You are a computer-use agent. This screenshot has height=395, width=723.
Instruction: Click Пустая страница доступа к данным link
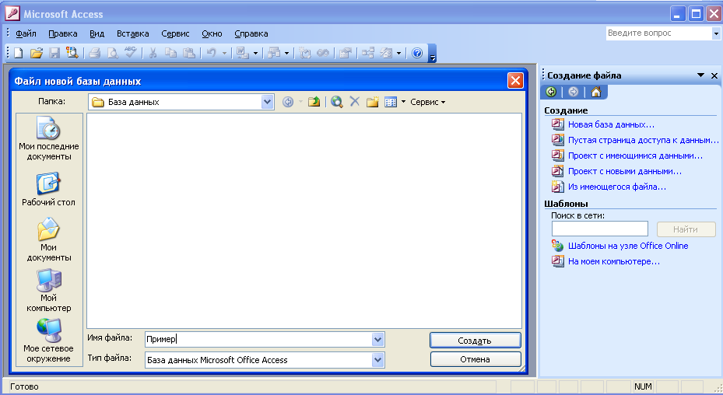coord(644,140)
